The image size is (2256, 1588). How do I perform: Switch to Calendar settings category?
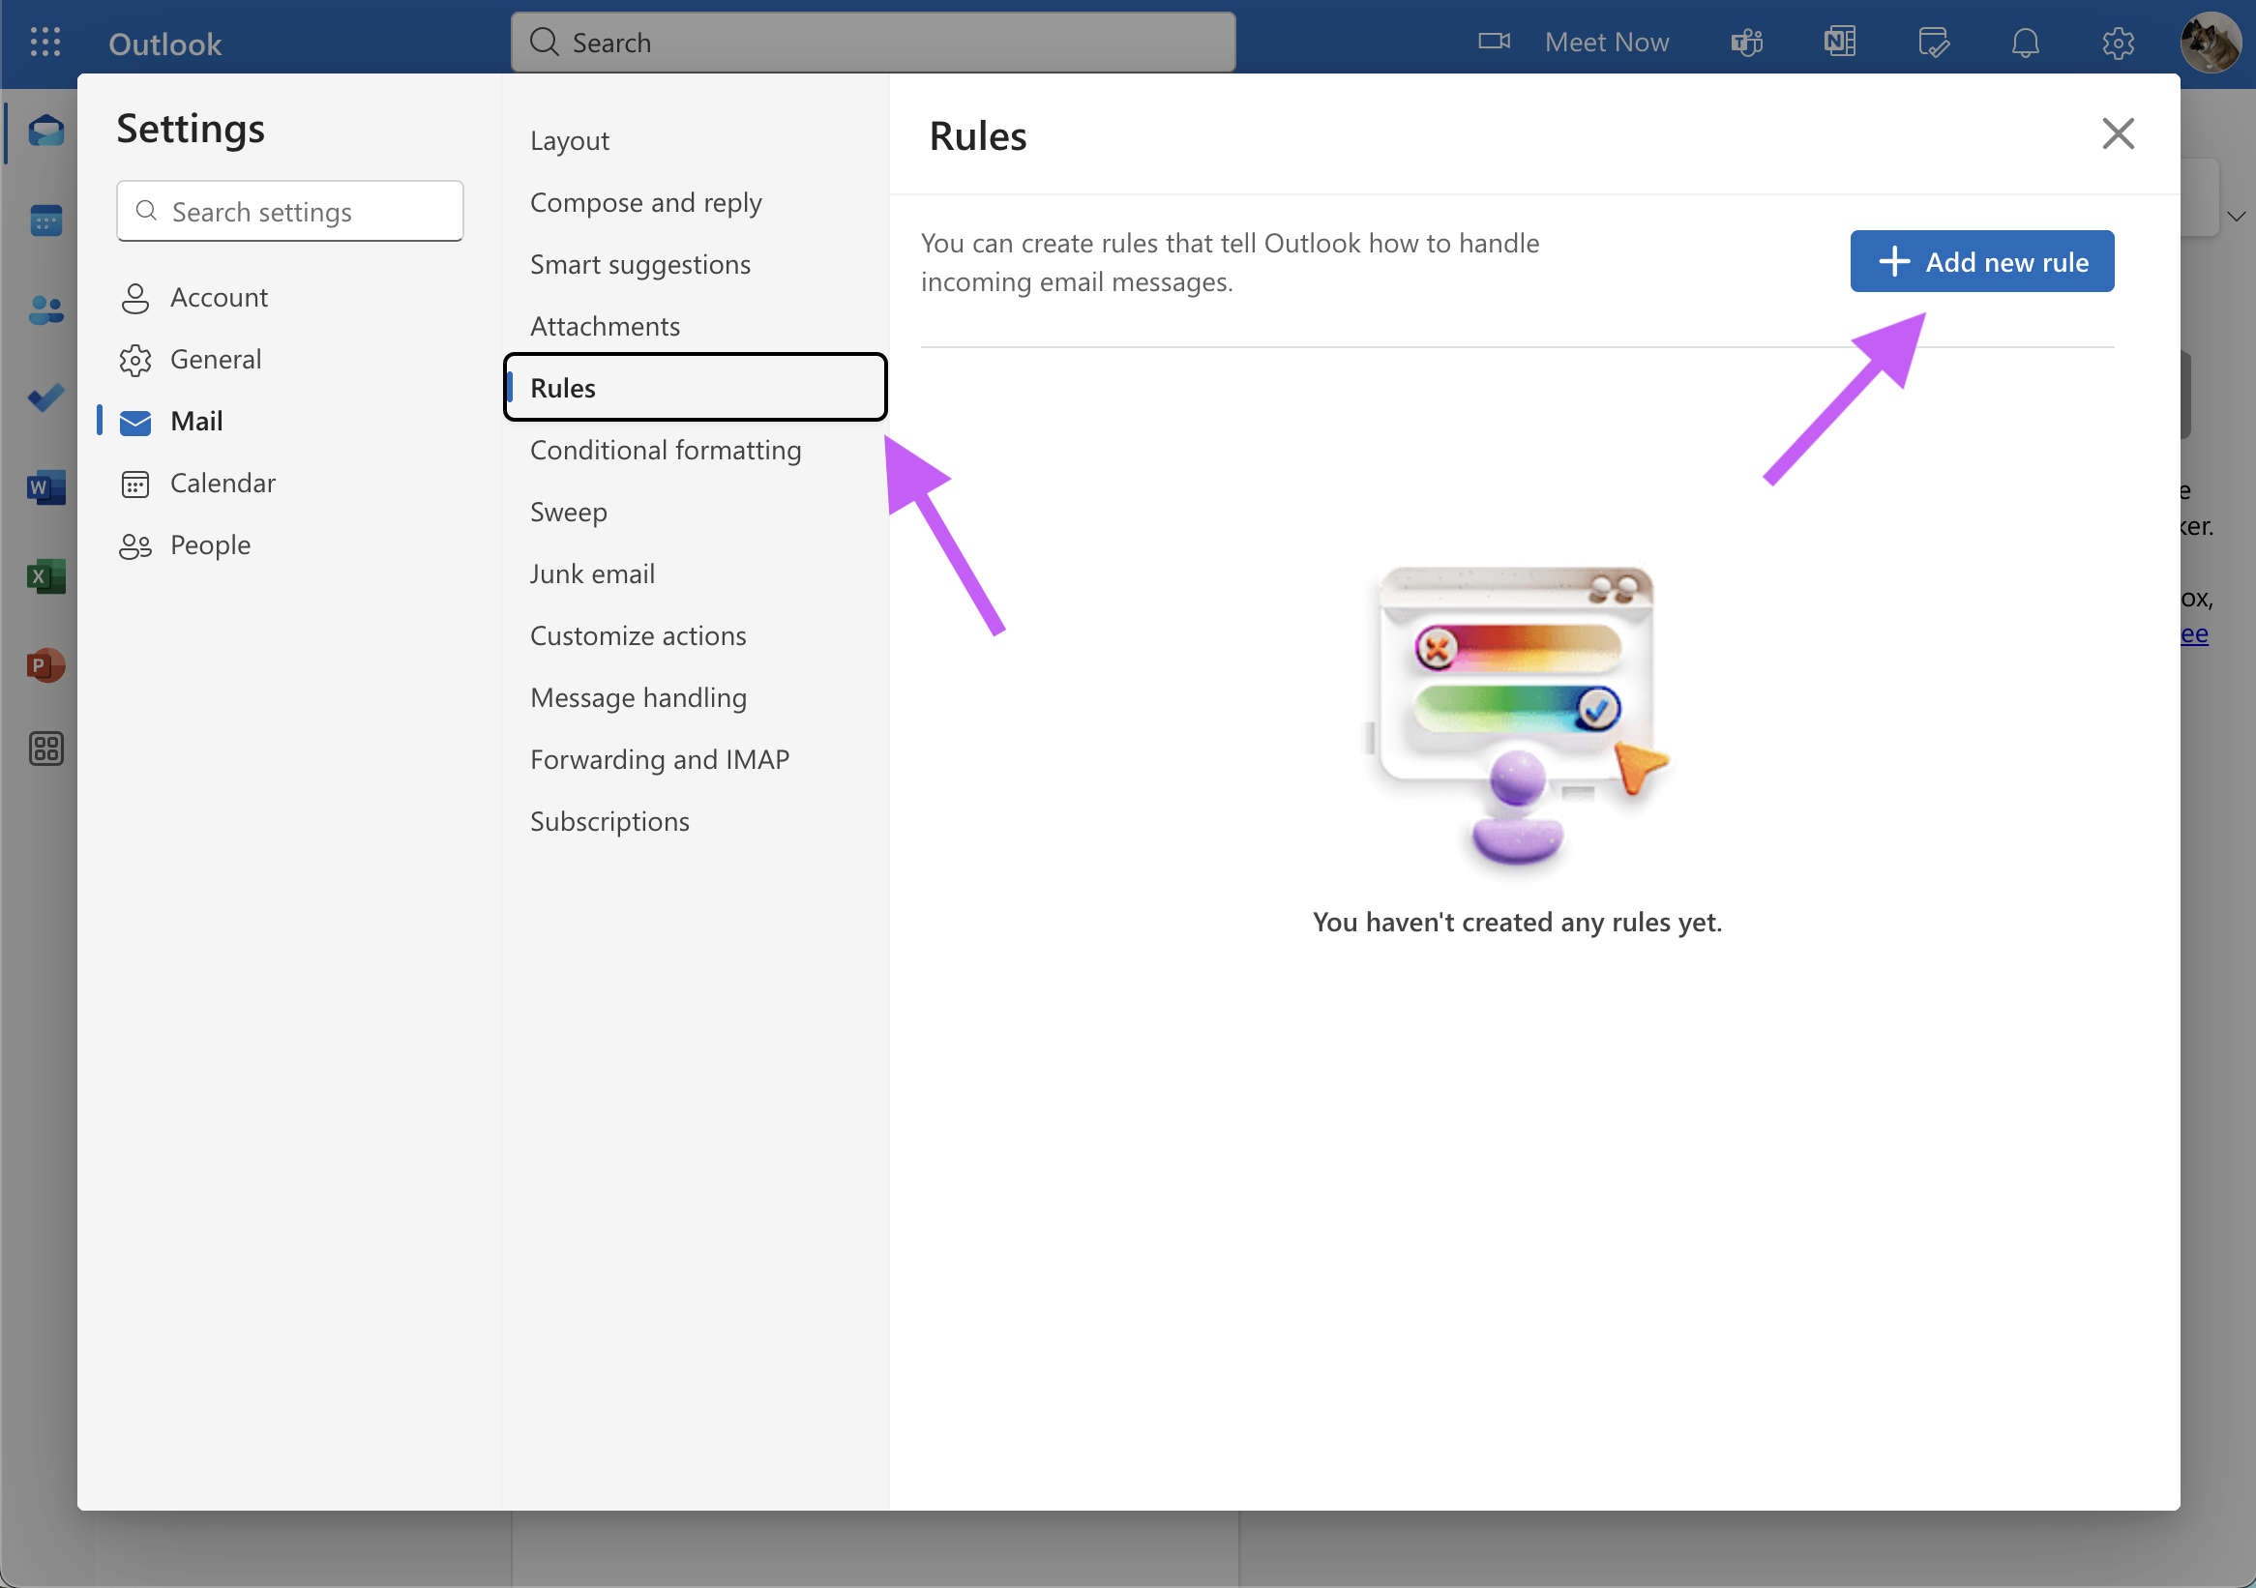(223, 484)
